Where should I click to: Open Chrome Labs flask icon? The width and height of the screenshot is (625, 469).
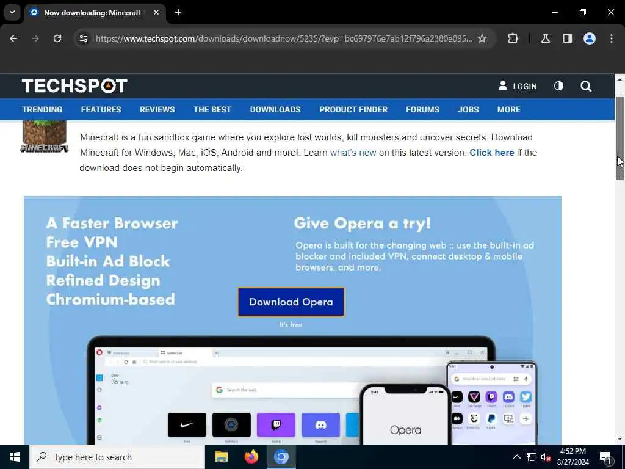[x=545, y=38]
